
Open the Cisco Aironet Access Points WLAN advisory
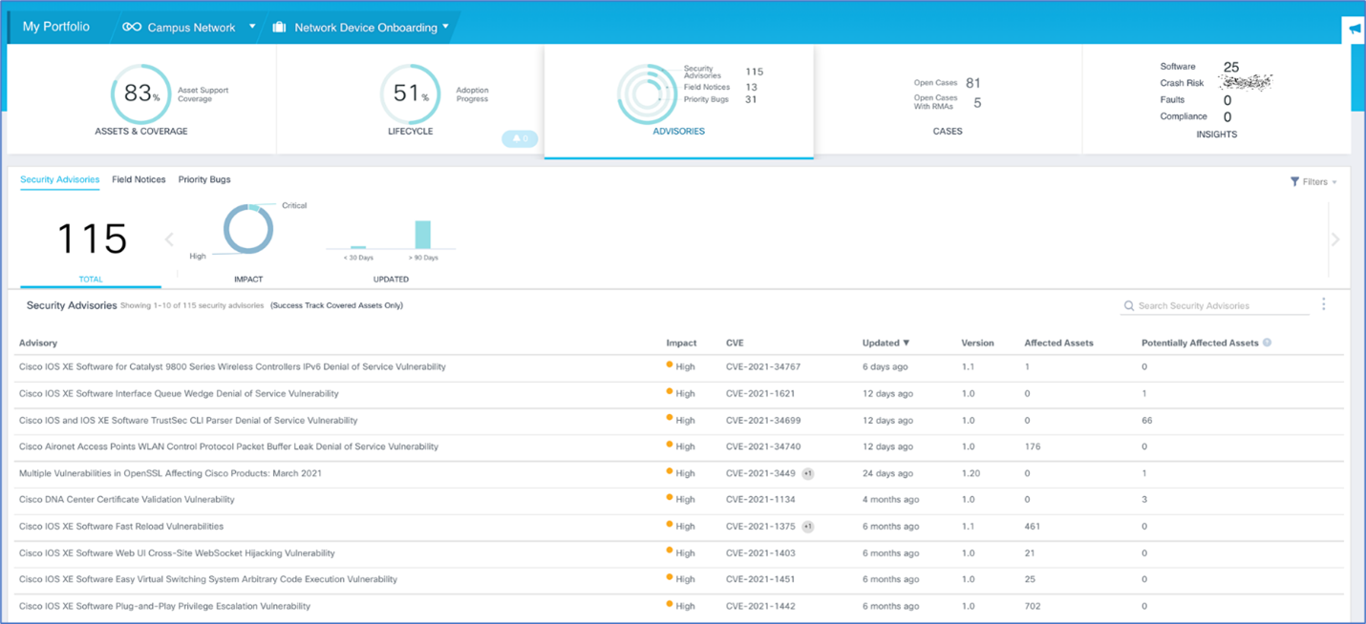pos(228,447)
